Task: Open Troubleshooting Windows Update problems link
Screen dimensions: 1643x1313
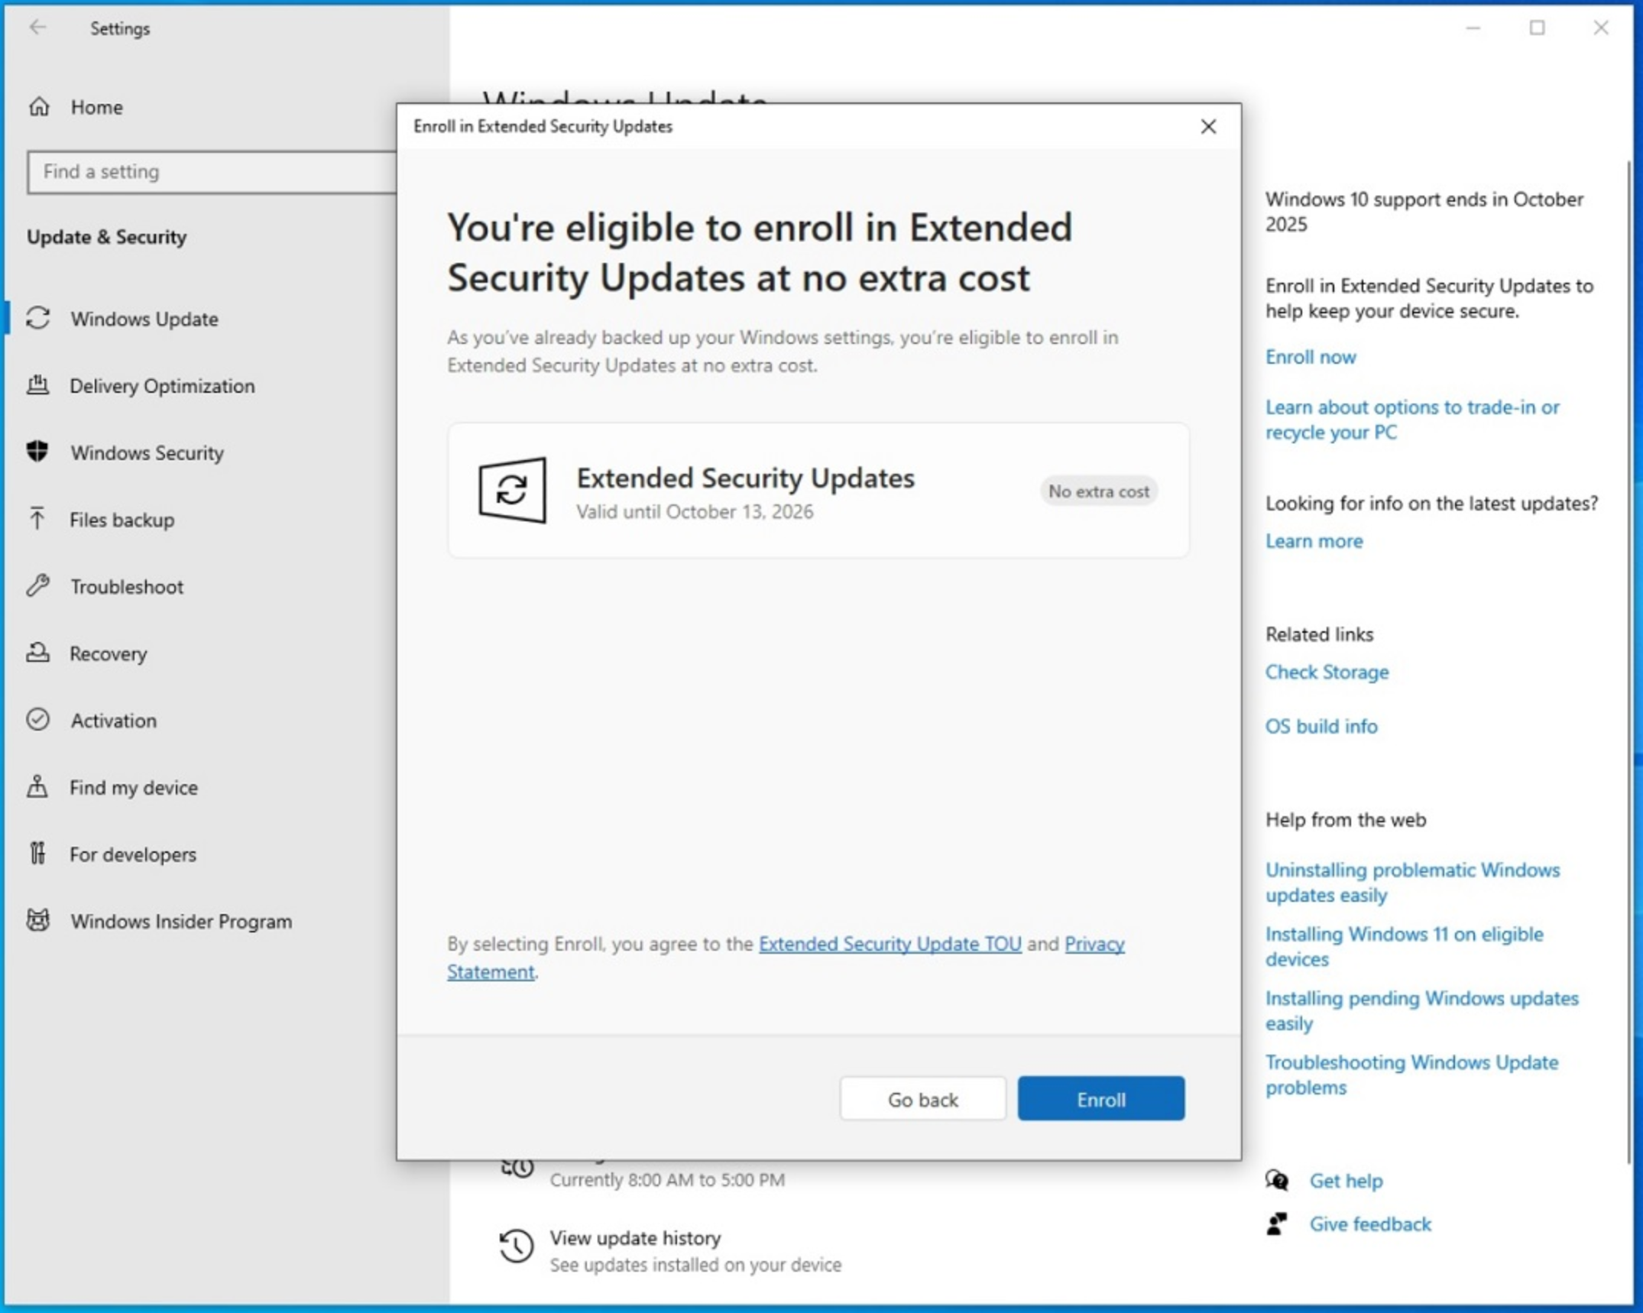Action: [x=1411, y=1075]
